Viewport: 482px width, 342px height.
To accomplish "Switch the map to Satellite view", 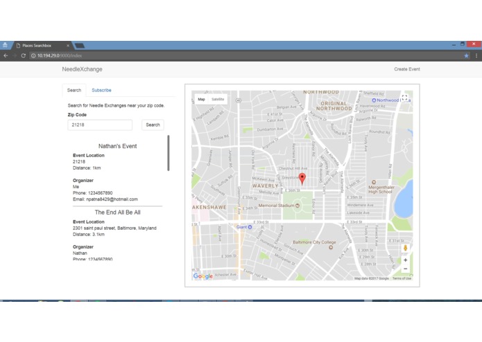I will [x=218, y=99].
